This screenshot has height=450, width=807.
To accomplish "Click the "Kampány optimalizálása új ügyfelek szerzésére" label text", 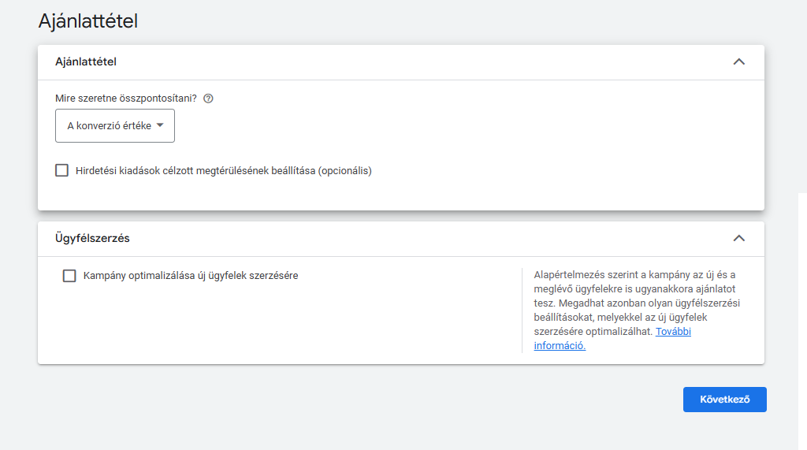I will 191,276.
